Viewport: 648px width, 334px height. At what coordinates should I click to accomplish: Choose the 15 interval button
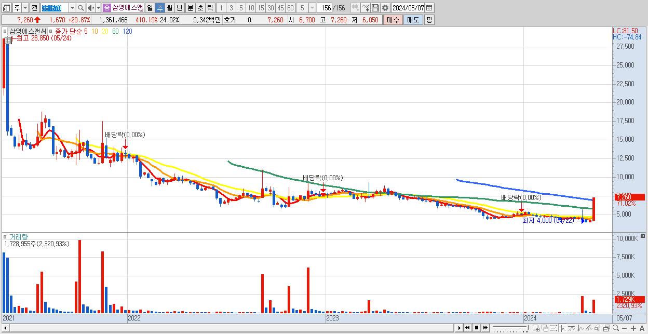pos(261,8)
